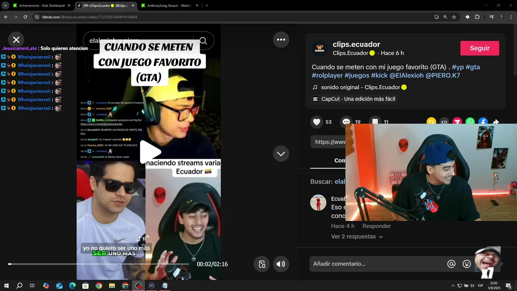Viewport: 517px width, 291px height.
Task: Expand the tab search dropdown arrow
Action: tap(5, 6)
